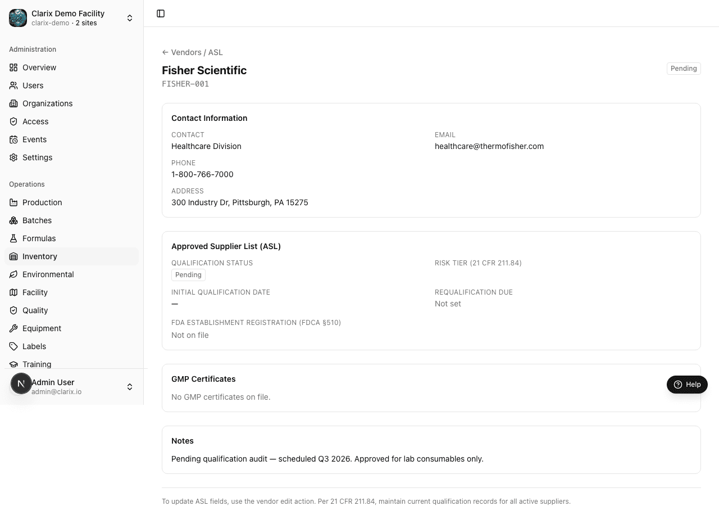Click the Labels tag icon
The width and height of the screenshot is (719, 524).
(13, 346)
